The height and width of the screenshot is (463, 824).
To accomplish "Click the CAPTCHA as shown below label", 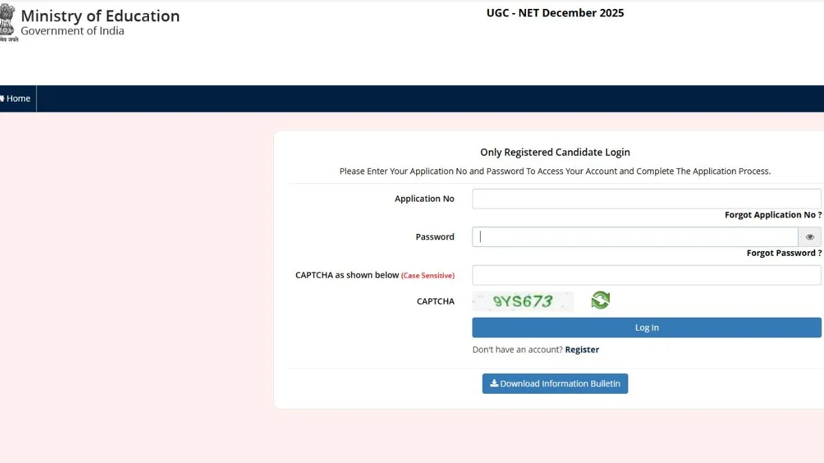I will point(347,275).
